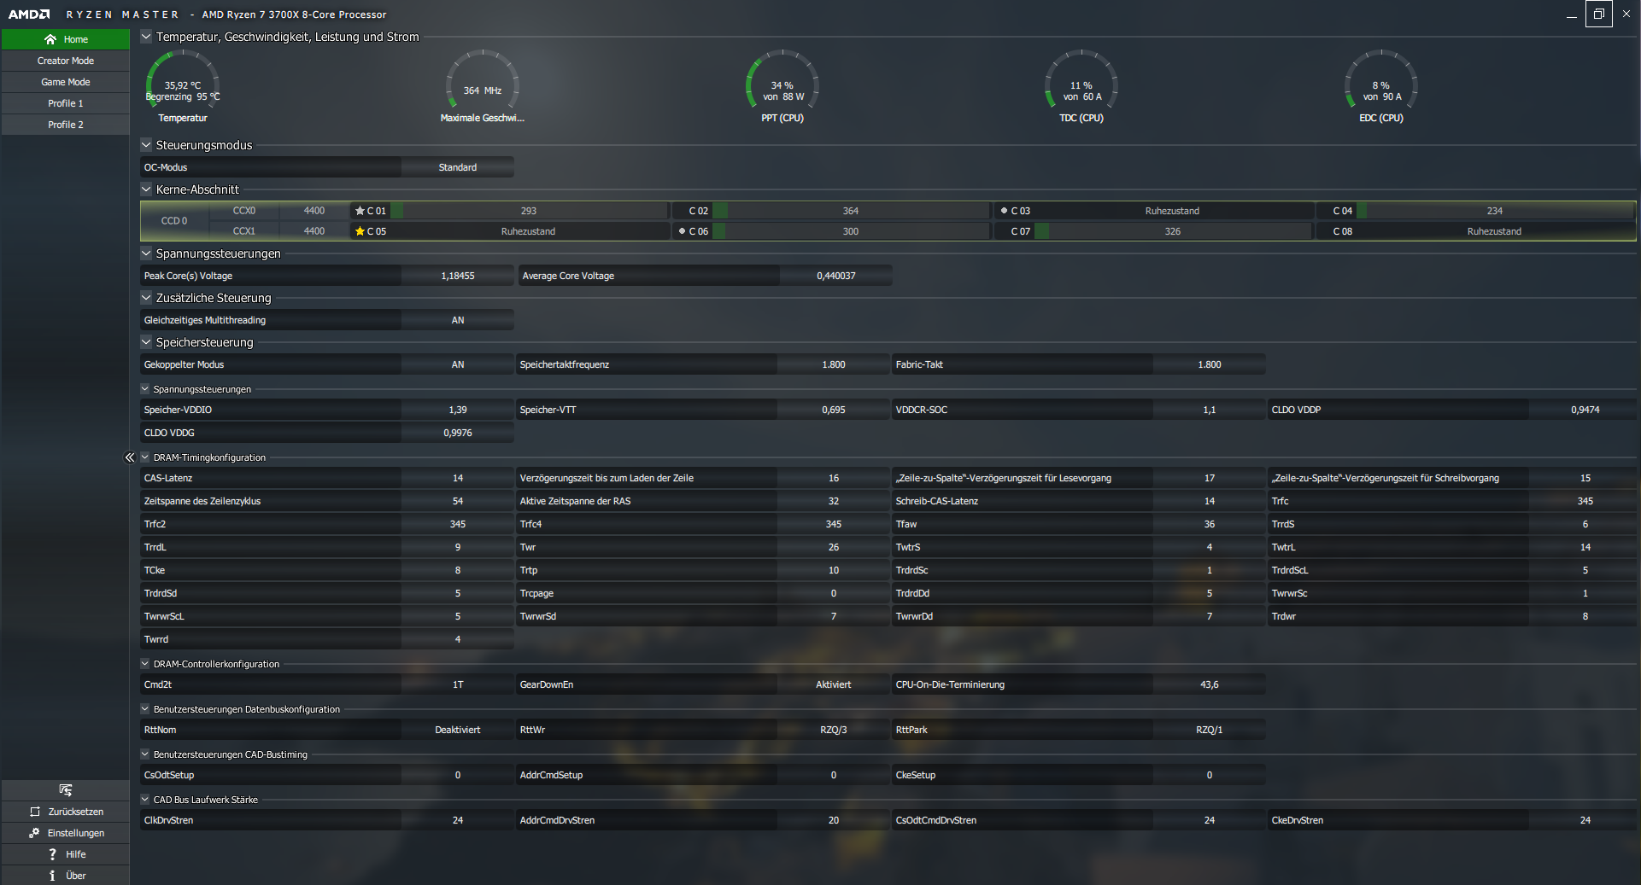Click the AMD logo in title bar

click(x=29, y=15)
